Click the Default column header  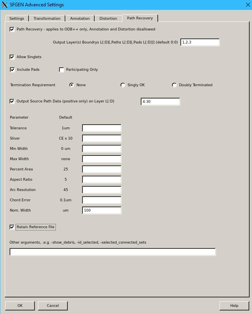[x=66, y=117]
